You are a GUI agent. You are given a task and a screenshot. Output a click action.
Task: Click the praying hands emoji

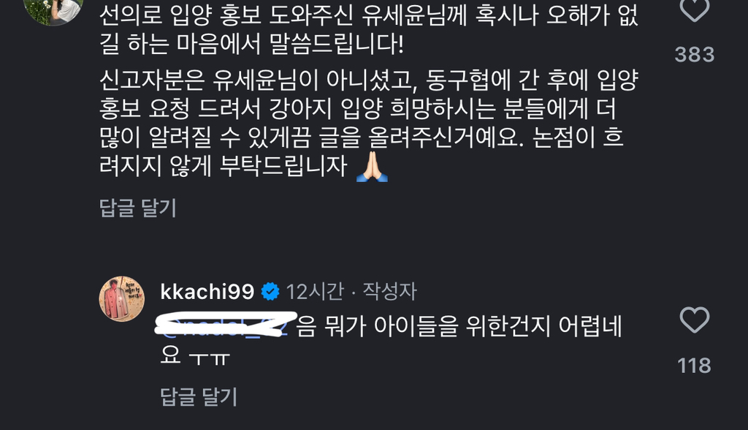372,167
